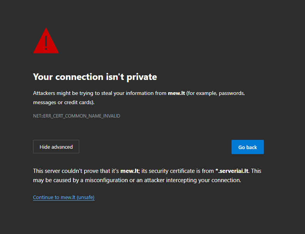Click the word "misconfiguration" in advanced details
This screenshot has height=234, width=305.
[x=107, y=180]
